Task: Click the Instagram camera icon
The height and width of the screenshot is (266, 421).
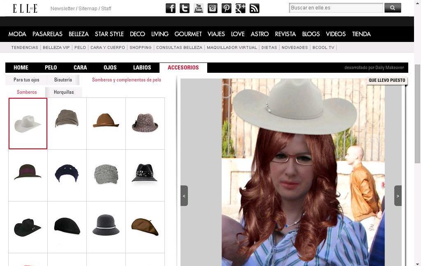Action: pyautogui.click(x=213, y=8)
